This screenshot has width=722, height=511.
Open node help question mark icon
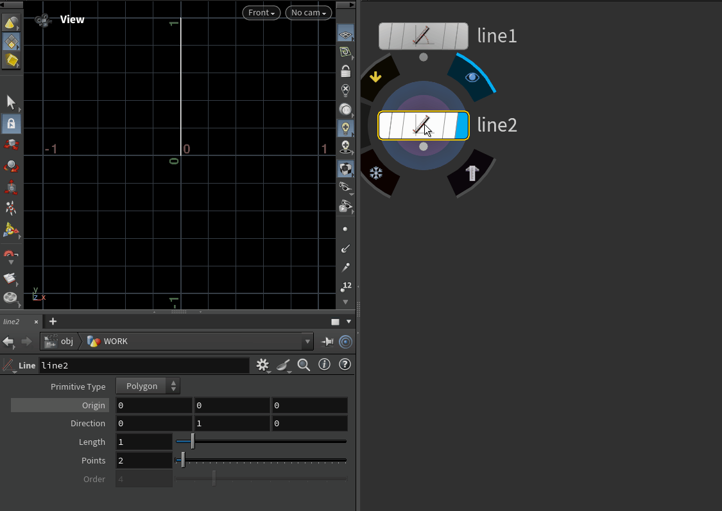345,365
